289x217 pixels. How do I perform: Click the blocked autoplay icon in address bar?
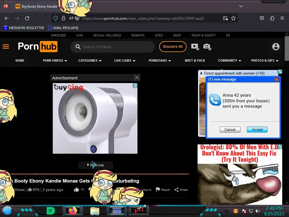pyautogui.click(x=77, y=18)
